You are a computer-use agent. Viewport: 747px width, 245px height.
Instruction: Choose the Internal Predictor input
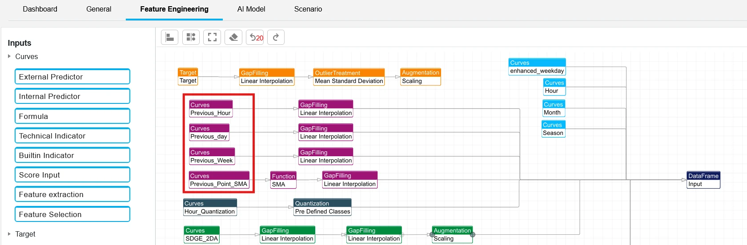72,96
